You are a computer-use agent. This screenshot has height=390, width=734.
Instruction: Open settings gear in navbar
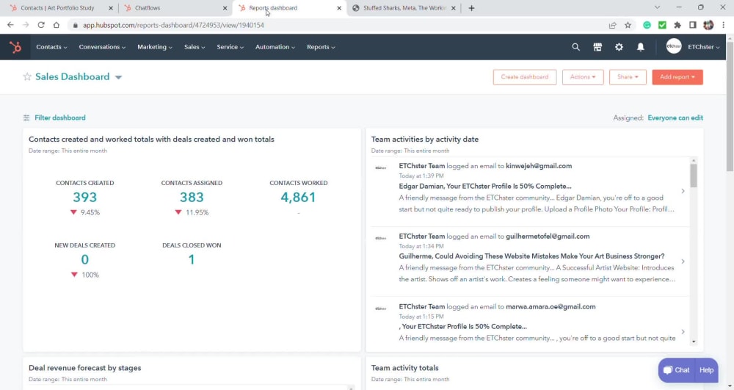(619, 47)
